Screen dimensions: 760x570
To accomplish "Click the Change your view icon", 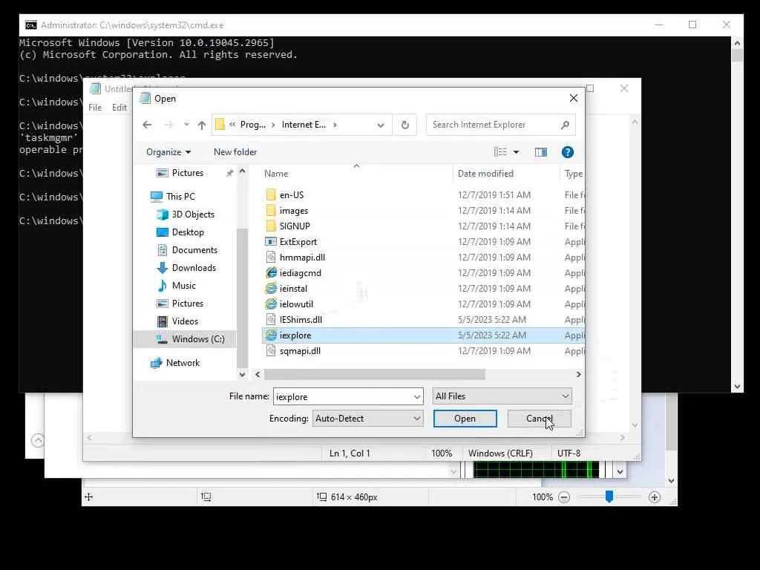I will coord(500,152).
